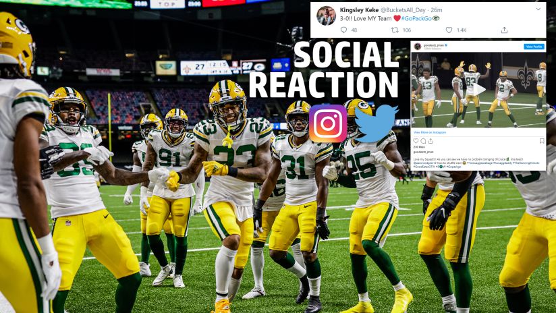Open Kingsley Keke's profile picture
This screenshot has height=313, width=556.
tap(326, 16)
